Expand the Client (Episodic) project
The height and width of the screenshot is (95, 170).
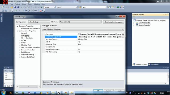134,23
